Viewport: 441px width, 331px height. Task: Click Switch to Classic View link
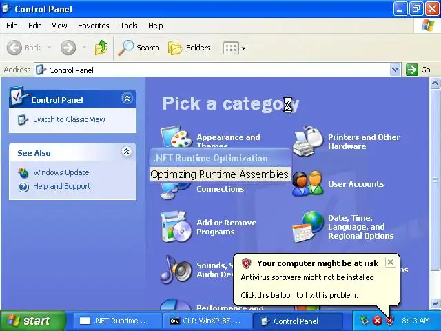click(x=69, y=119)
